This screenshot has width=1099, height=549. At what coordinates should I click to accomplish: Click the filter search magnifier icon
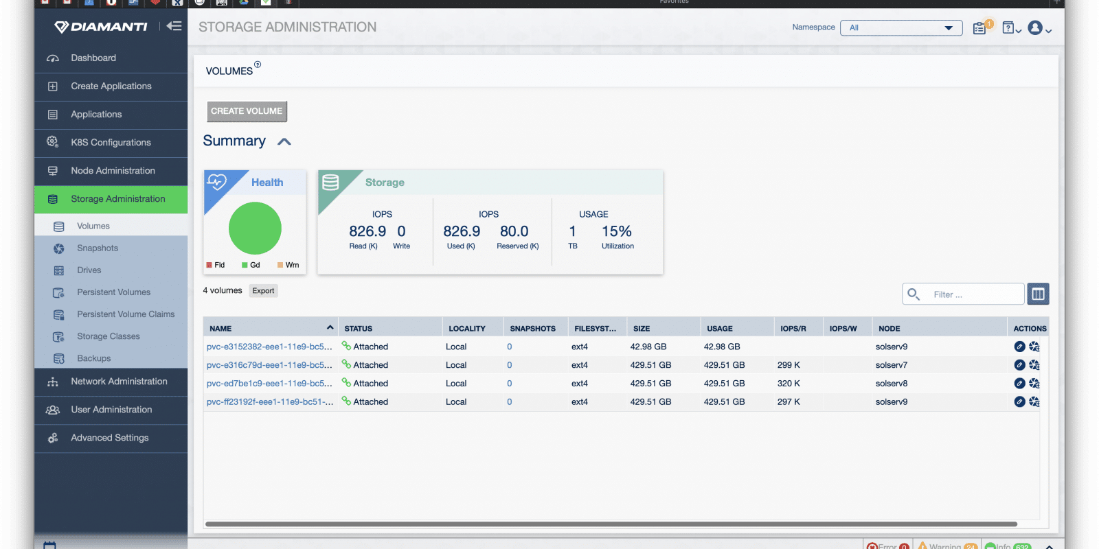[914, 294]
